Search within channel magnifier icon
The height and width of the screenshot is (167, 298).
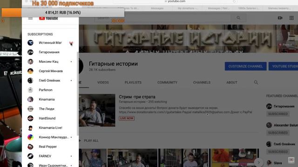coord(256,83)
